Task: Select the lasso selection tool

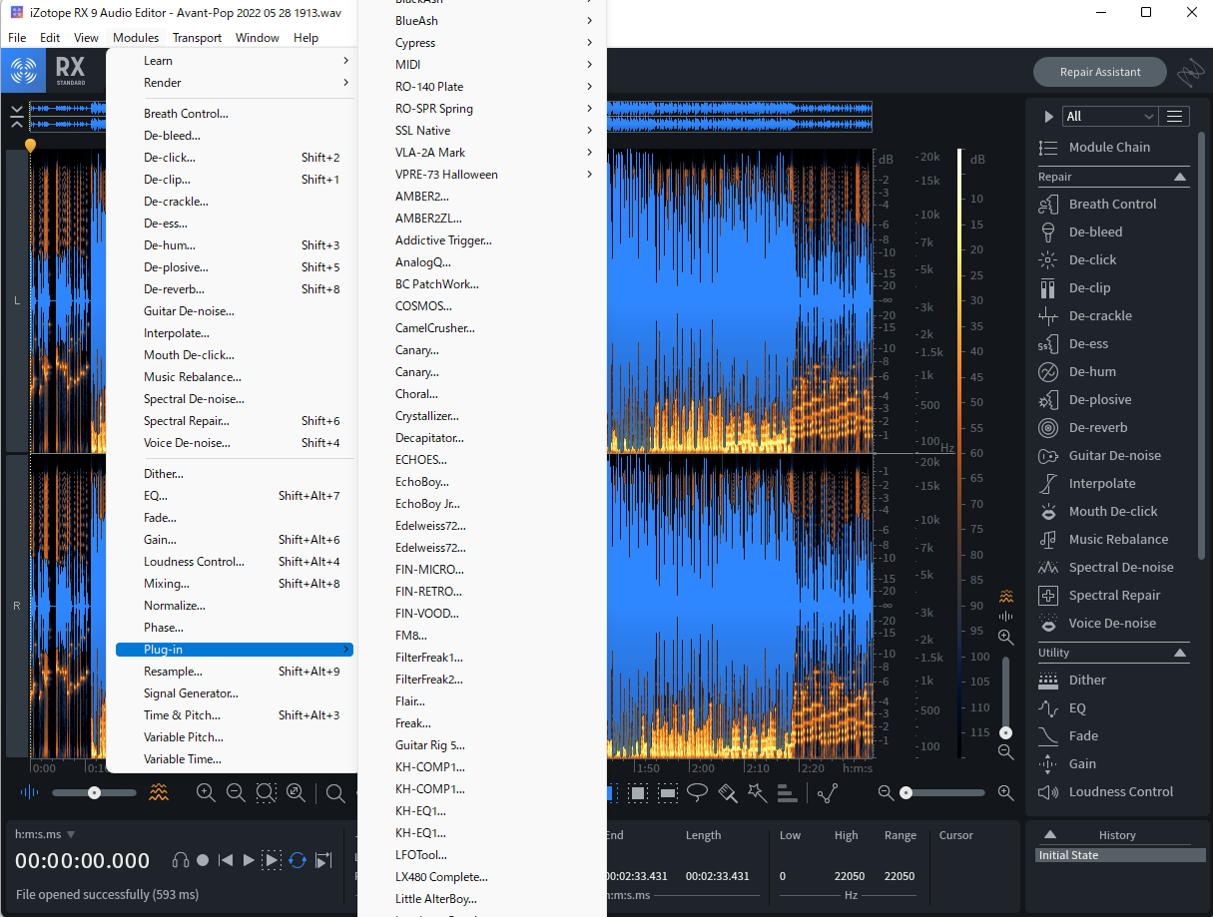Action: [x=697, y=793]
